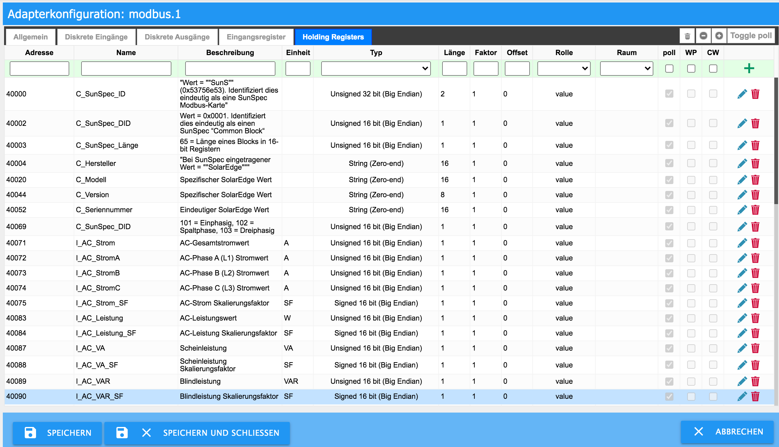
Task: Select the Holding Registers tab
Action: pos(333,37)
